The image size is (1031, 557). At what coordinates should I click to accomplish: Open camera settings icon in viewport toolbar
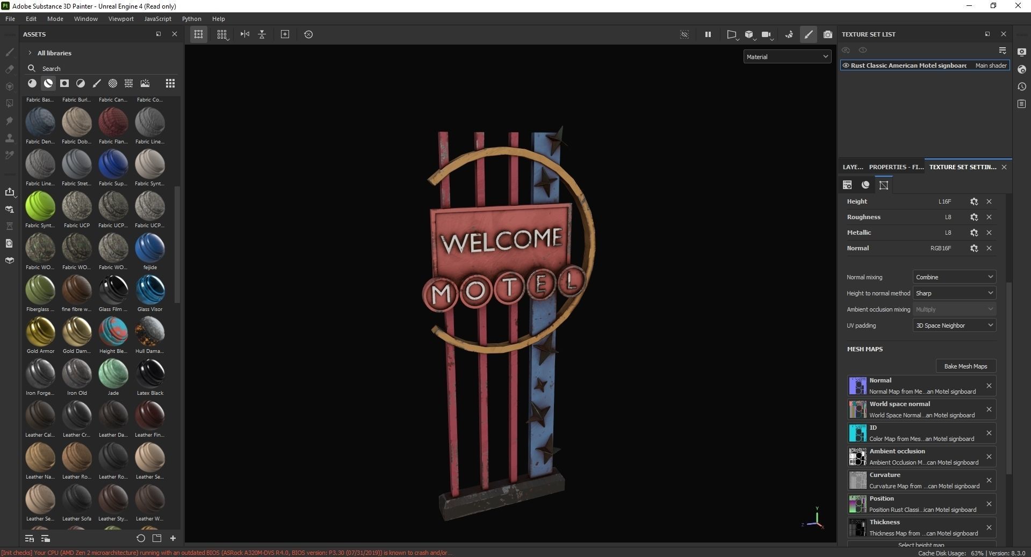pyautogui.click(x=767, y=34)
